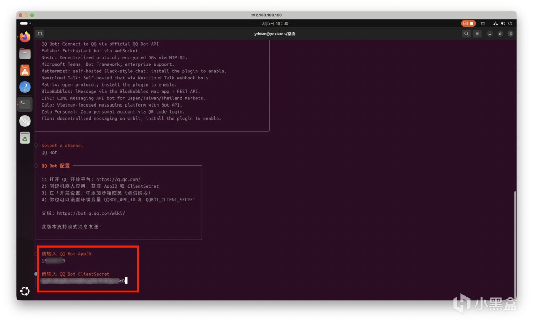Click the "LINE: LINE Messaging API bot" line
Screen dimensions: 533x322
(123, 98)
